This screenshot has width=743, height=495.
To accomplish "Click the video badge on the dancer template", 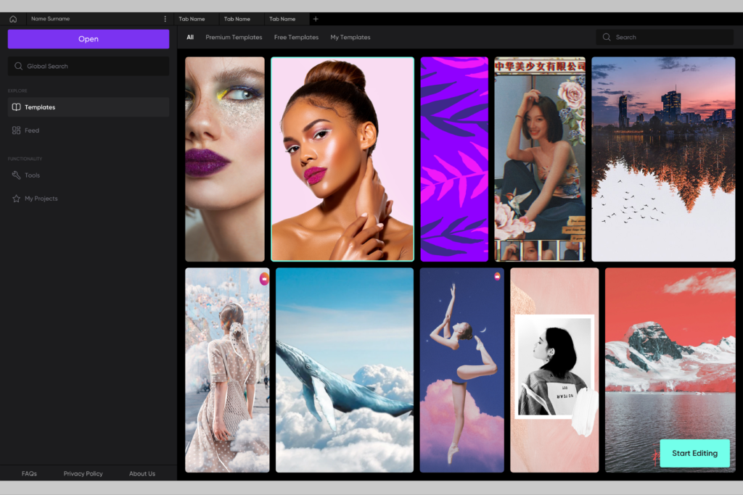I will pyautogui.click(x=496, y=278).
